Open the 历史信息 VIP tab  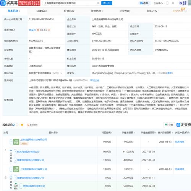[x=178, y=11]
